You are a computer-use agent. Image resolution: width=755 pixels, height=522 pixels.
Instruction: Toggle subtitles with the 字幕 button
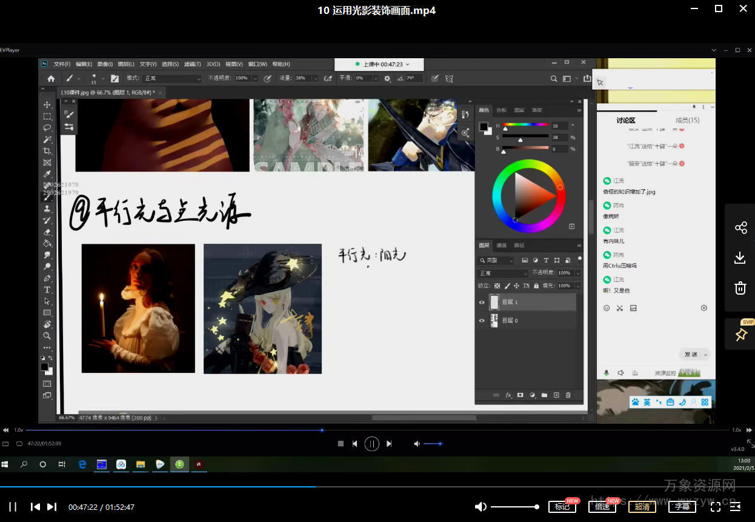coord(682,507)
